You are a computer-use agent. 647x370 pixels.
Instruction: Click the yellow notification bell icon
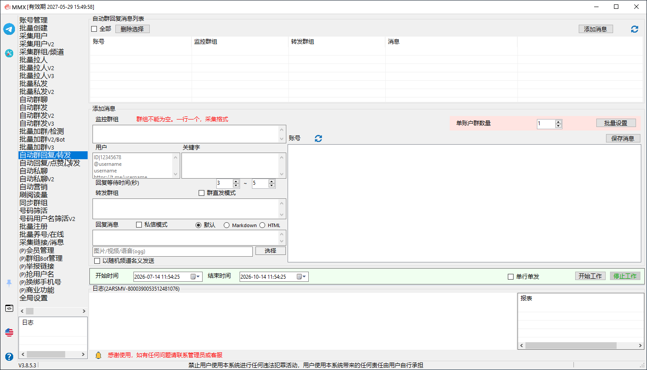coord(99,355)
